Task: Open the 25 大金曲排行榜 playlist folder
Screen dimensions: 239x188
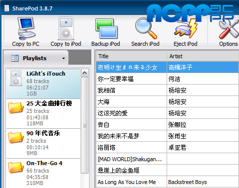Action: pyautogui.click(x=43, y=113)
